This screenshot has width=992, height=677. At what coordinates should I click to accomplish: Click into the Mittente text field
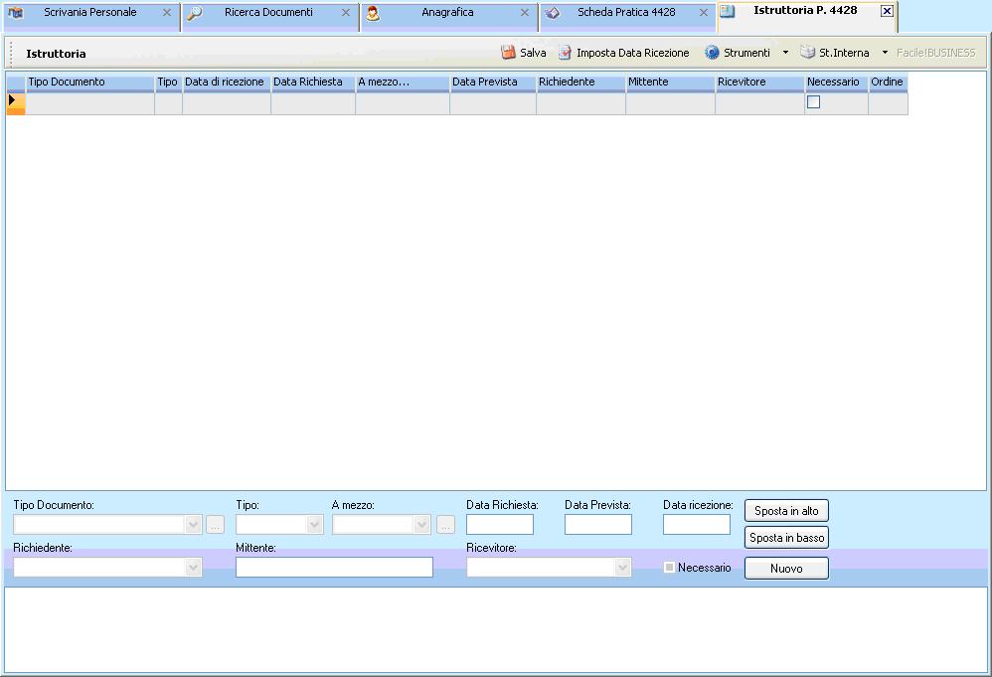[334, 567]
